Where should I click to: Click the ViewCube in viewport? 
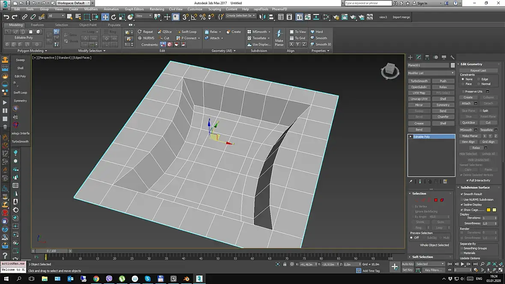390,71
